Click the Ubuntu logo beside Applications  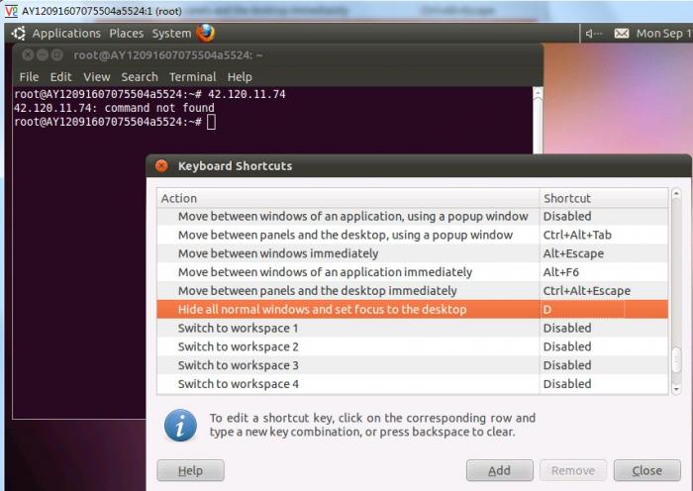pos(18,34)
